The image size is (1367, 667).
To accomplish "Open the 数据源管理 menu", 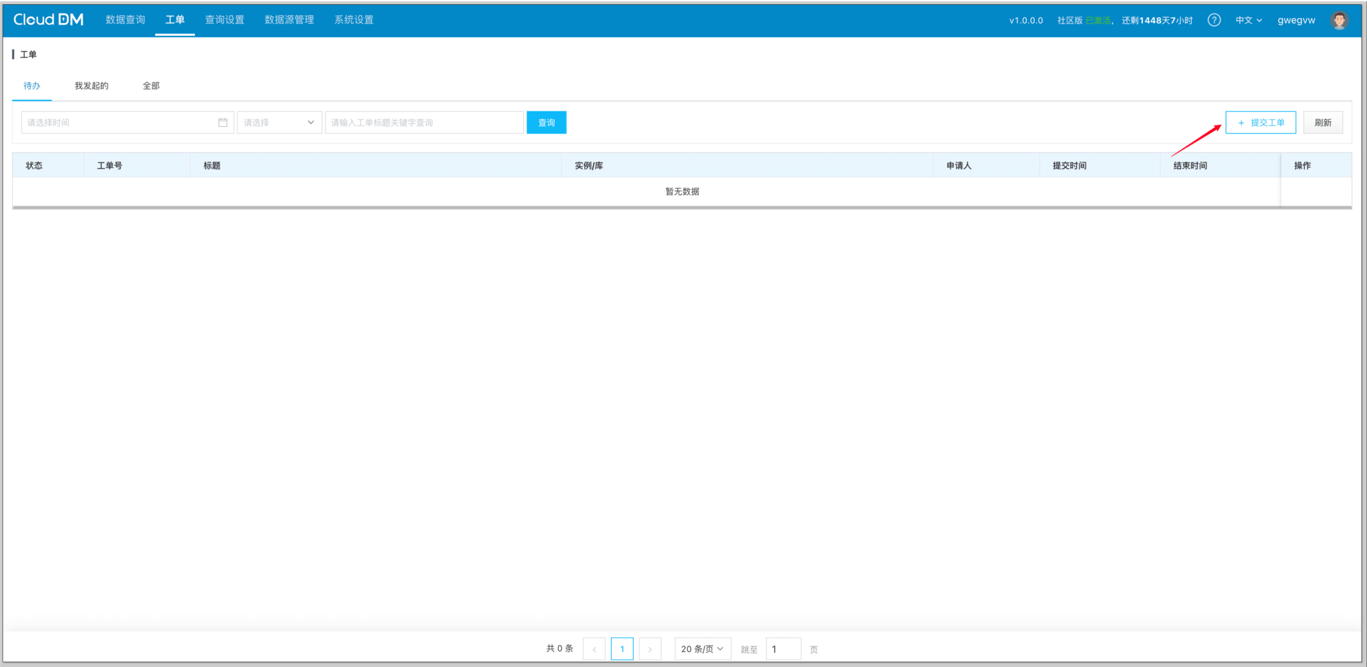I will point(289,20).
